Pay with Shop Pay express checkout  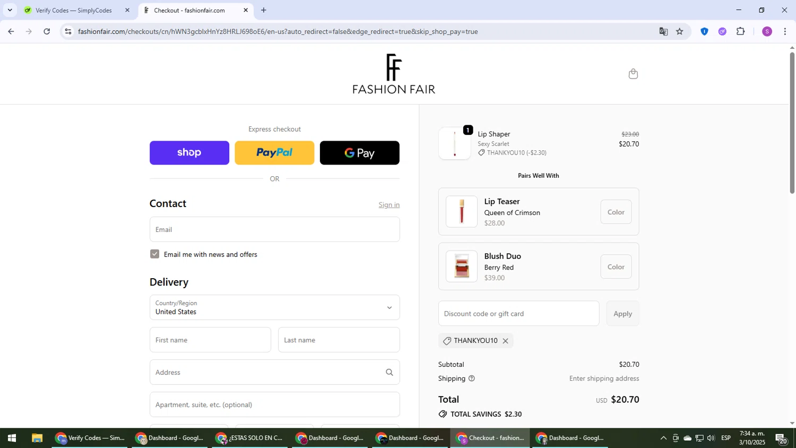tap(189, 153)
